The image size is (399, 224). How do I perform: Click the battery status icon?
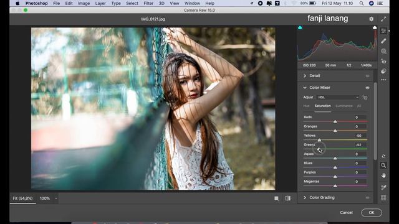(x=313, y=3)
